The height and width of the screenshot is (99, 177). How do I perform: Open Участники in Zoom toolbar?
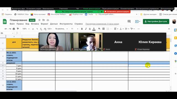(63, 9)
